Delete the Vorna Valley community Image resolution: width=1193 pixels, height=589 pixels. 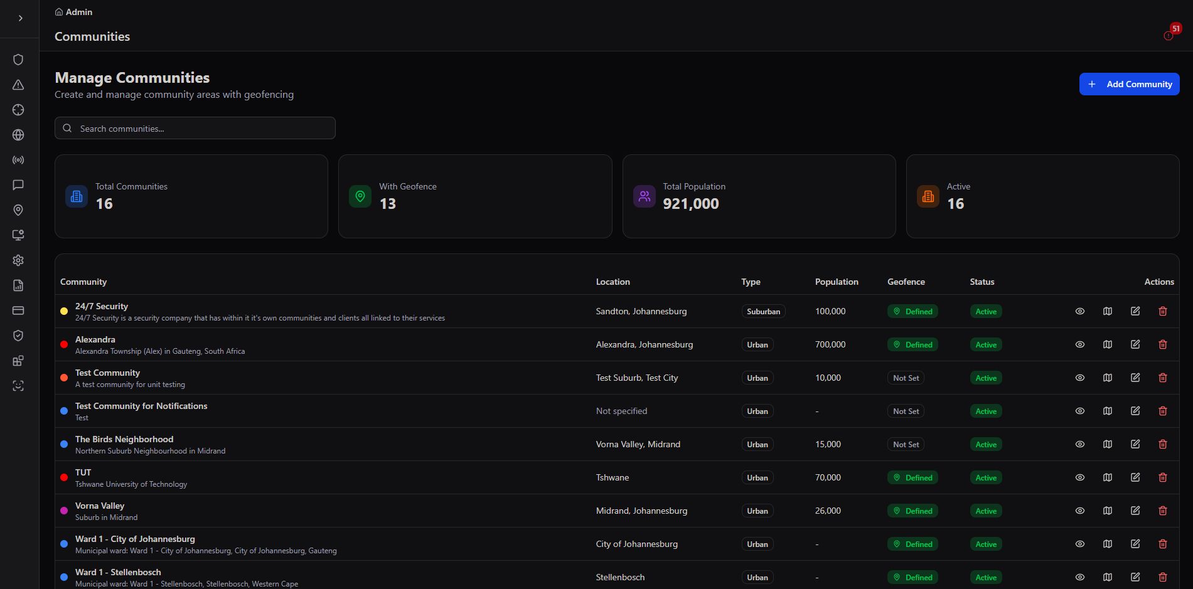[1163, 511]
